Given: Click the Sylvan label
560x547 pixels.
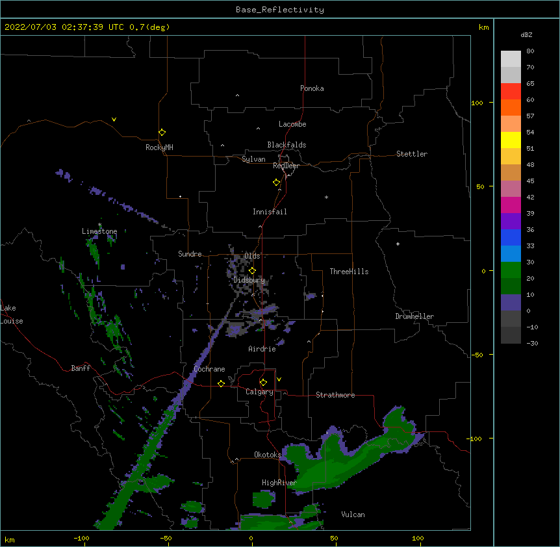Looking at the screenshot, I should [x=253, y=159].
